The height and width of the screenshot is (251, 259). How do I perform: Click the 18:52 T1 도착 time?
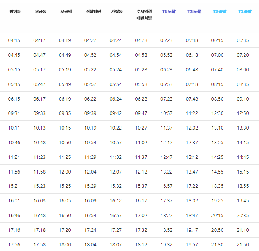(x=167, y=230)
